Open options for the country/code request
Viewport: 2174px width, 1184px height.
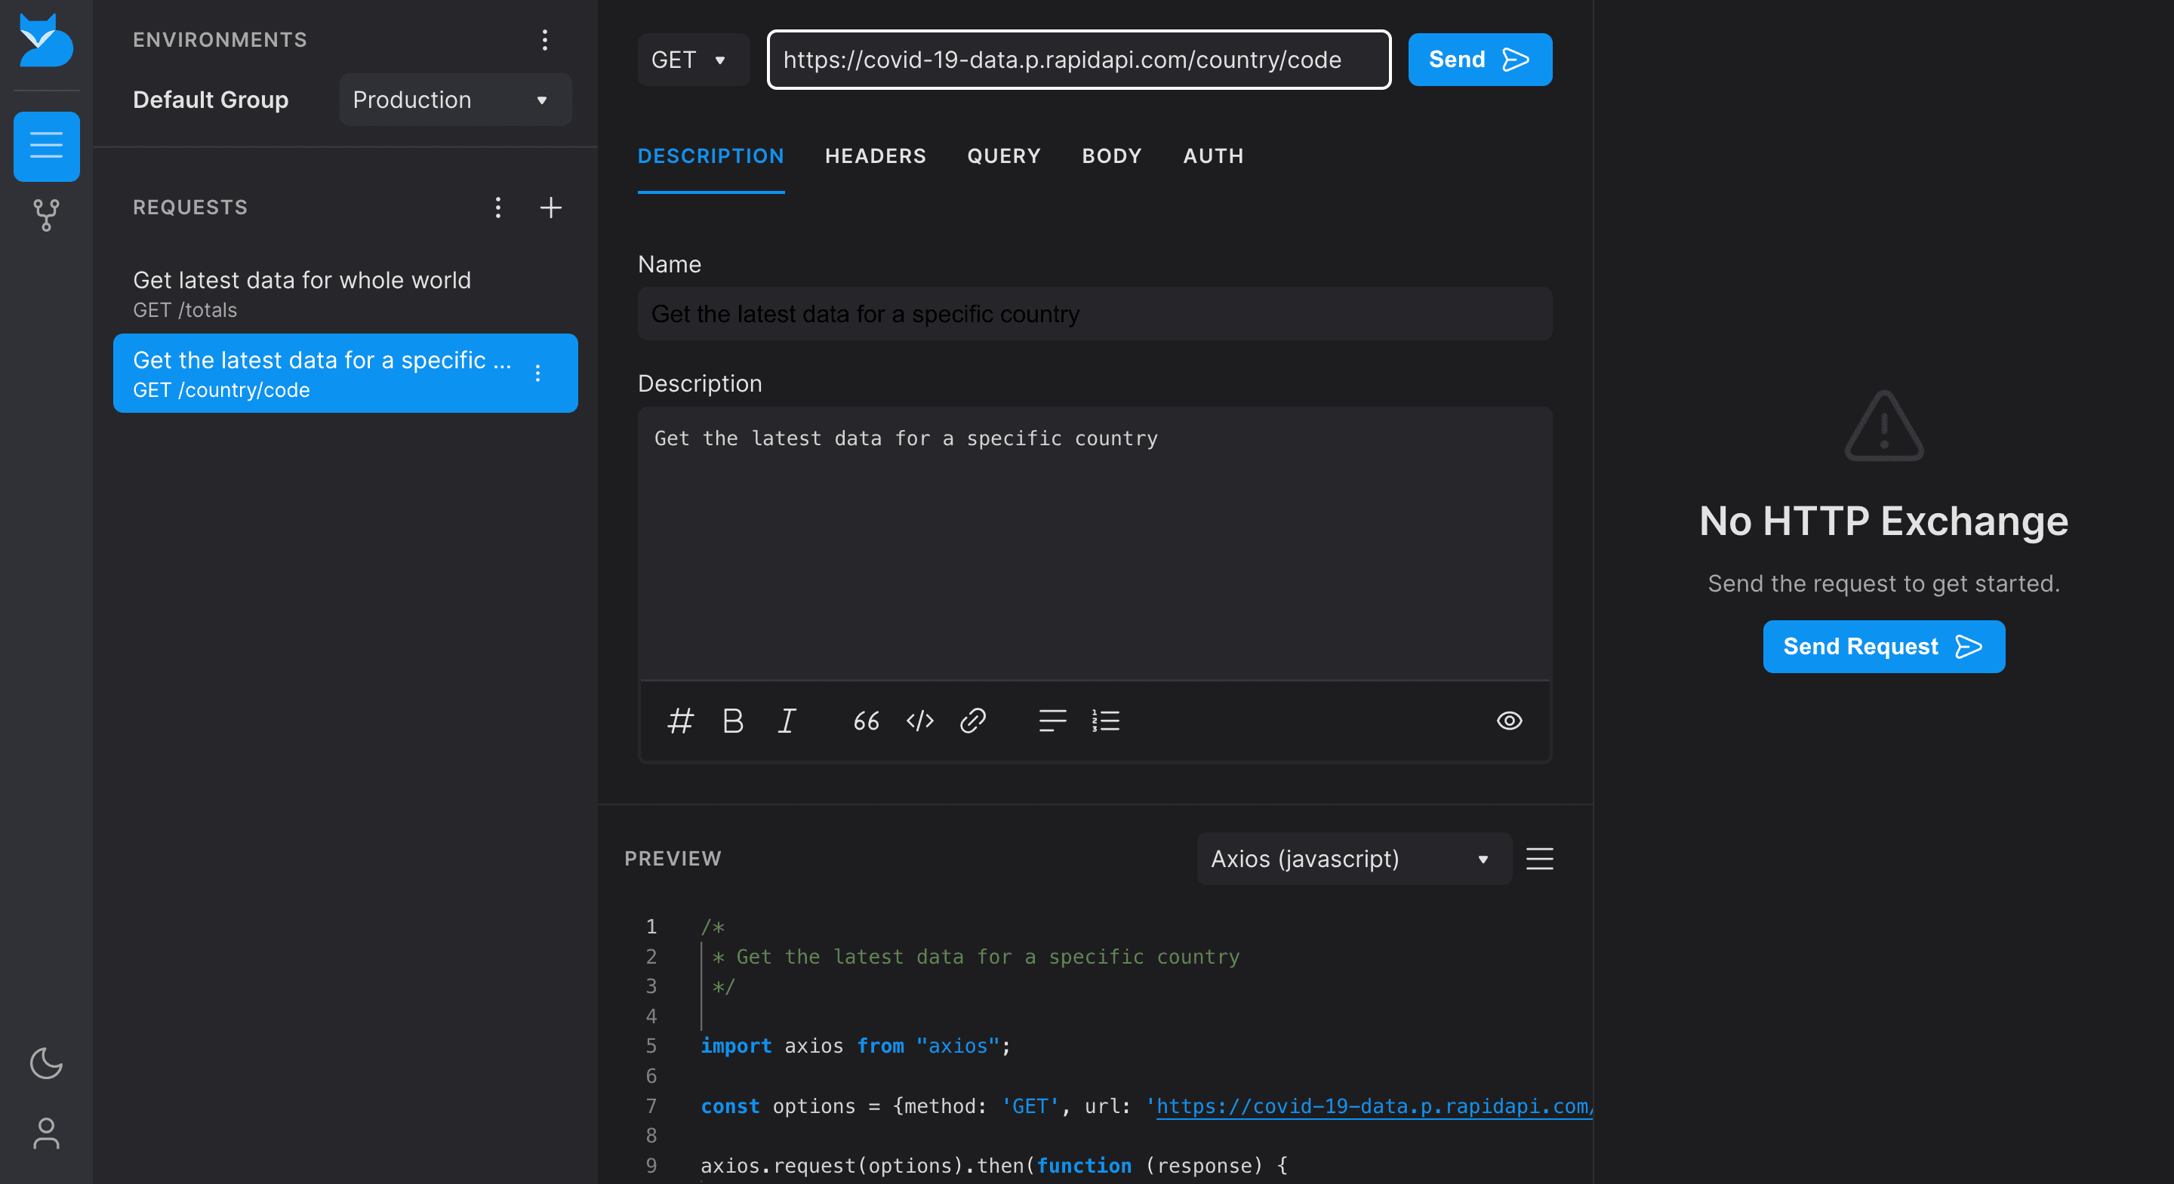[537, 373]
